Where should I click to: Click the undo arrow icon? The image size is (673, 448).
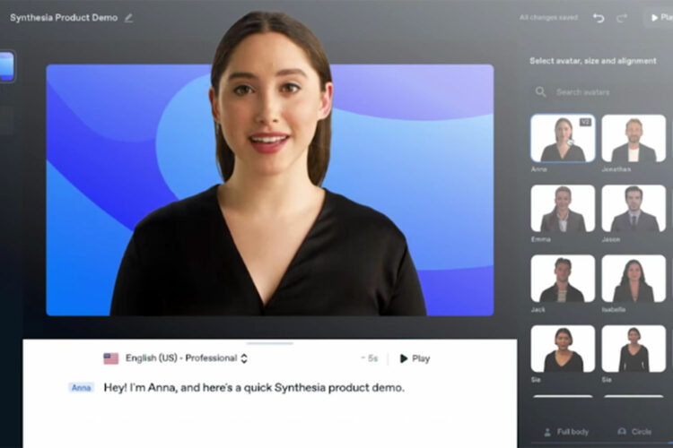(x=599, y=18)
